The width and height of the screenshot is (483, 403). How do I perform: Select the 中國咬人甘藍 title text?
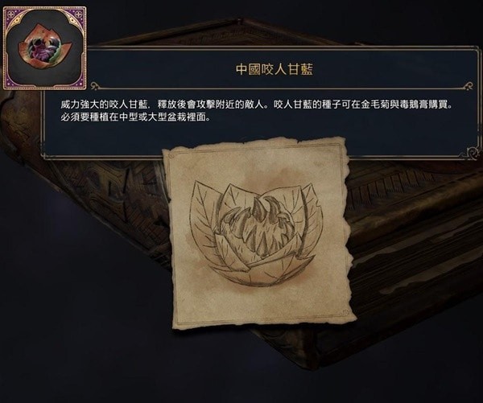[275, 69]
